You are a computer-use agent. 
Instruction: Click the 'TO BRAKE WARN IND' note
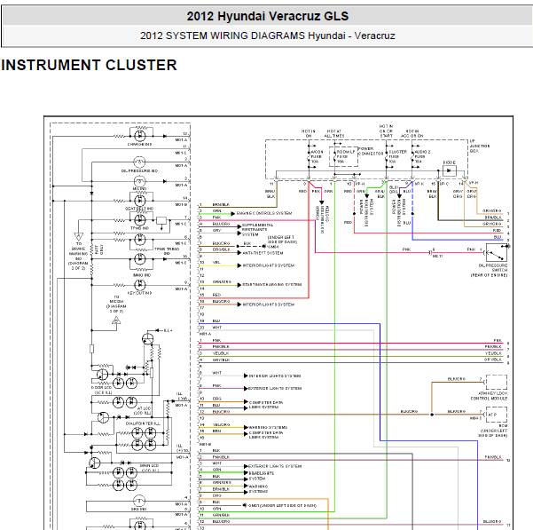pos(79,256)
